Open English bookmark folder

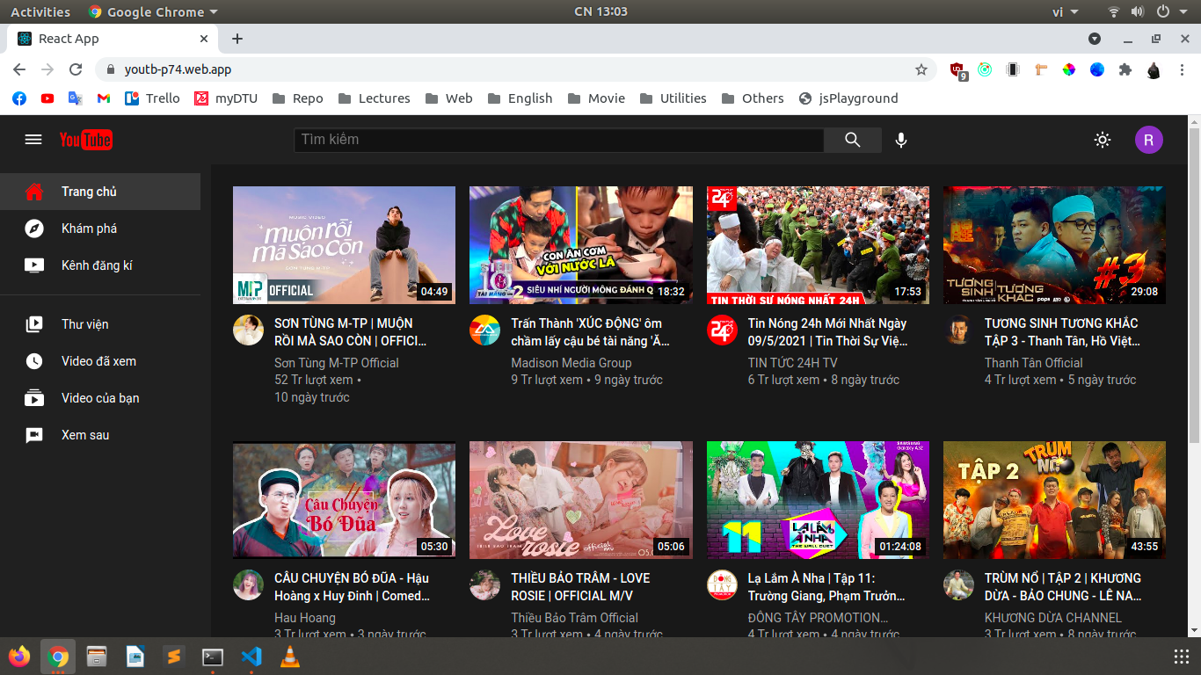(520, 98)
